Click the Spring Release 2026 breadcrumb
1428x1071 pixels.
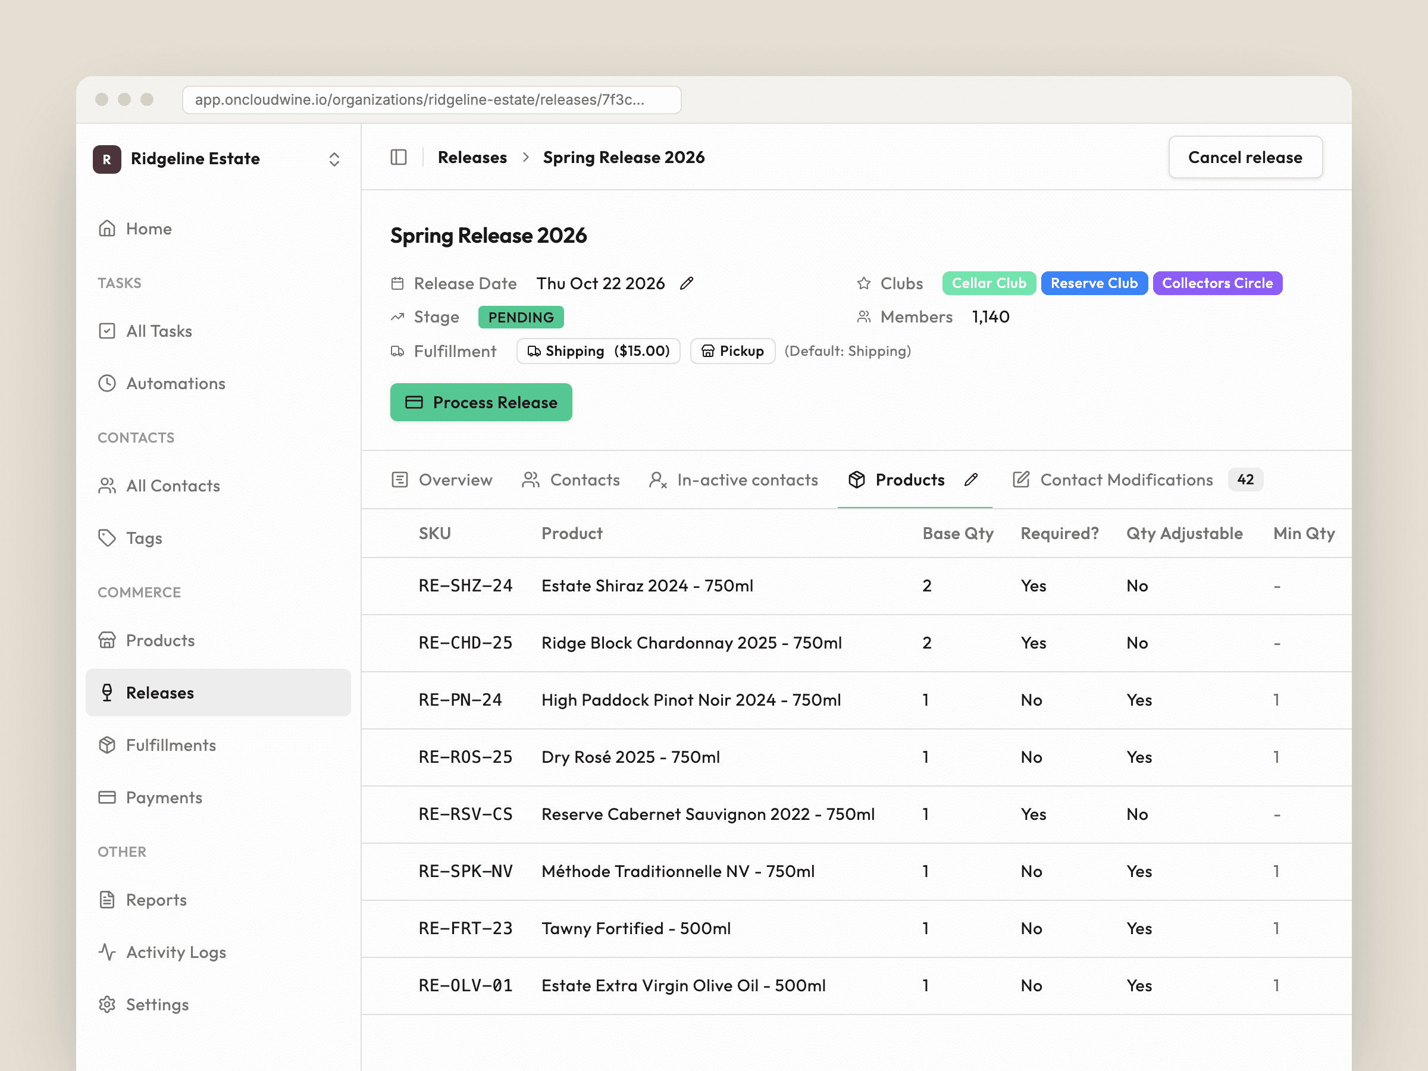click(x=624, y=158)
